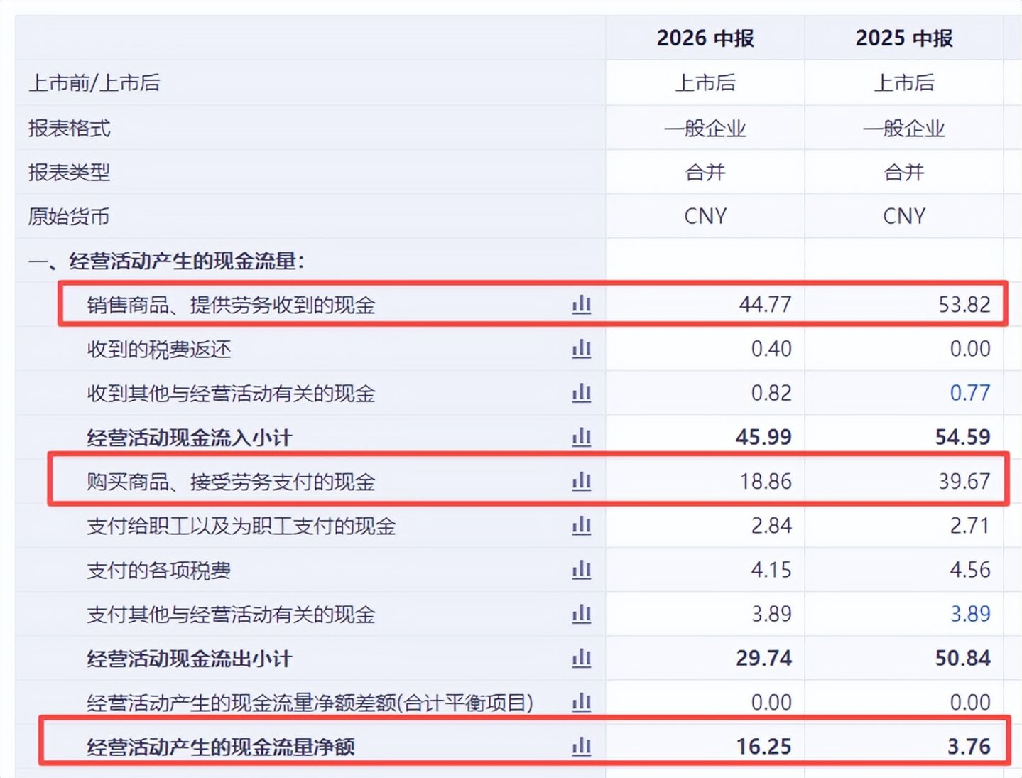Click 上市后 cell under 2026 中报
The width and height of the screenshot is (1022, 778).
pyautogui.click(x=705, y=83)
